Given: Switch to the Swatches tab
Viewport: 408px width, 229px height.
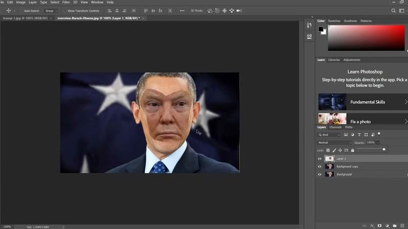Looking at the screenshot, I should pyautogui.click(x=334, y=21).
